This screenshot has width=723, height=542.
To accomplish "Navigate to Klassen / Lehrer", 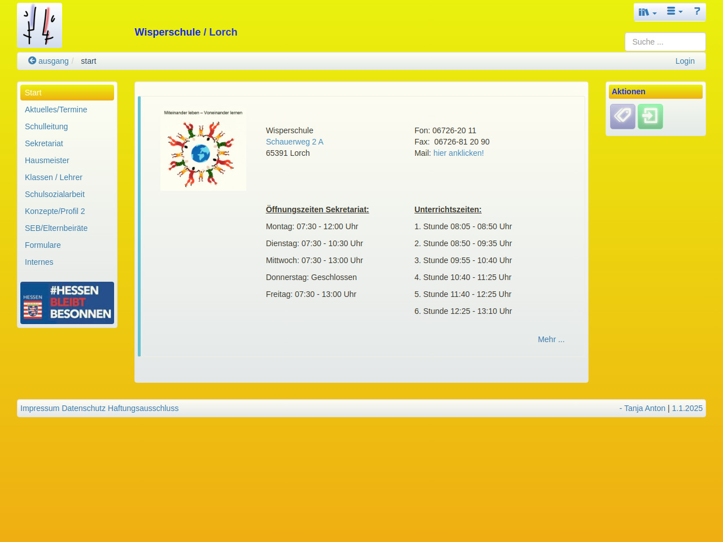I will [x=54, y=177].
